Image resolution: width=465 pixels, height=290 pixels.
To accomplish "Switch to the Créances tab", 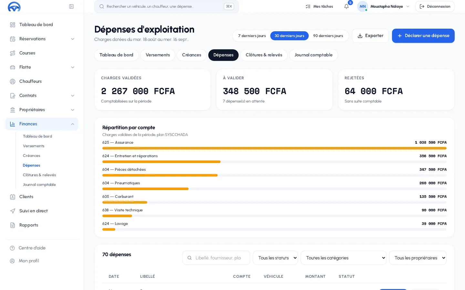I will 191,55.
